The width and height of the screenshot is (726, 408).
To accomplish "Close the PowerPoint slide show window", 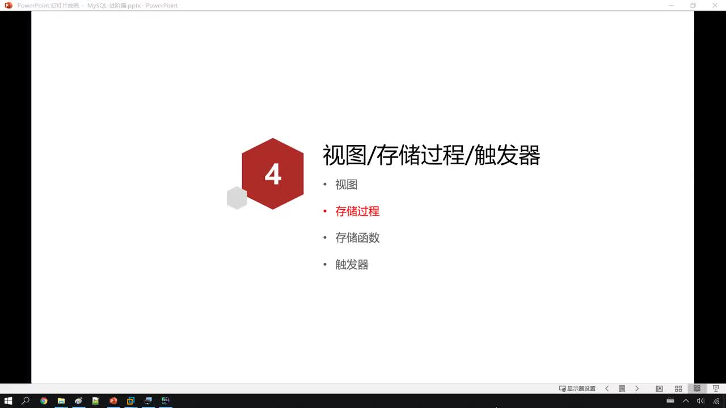I will 715,5.
